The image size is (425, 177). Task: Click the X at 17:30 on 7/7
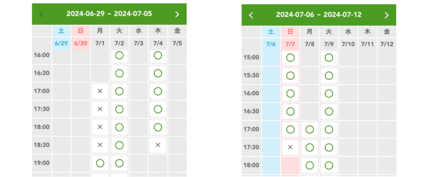[290, 147]
